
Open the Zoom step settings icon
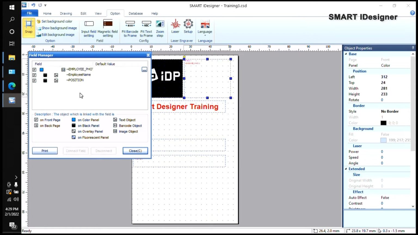point(160,27)
